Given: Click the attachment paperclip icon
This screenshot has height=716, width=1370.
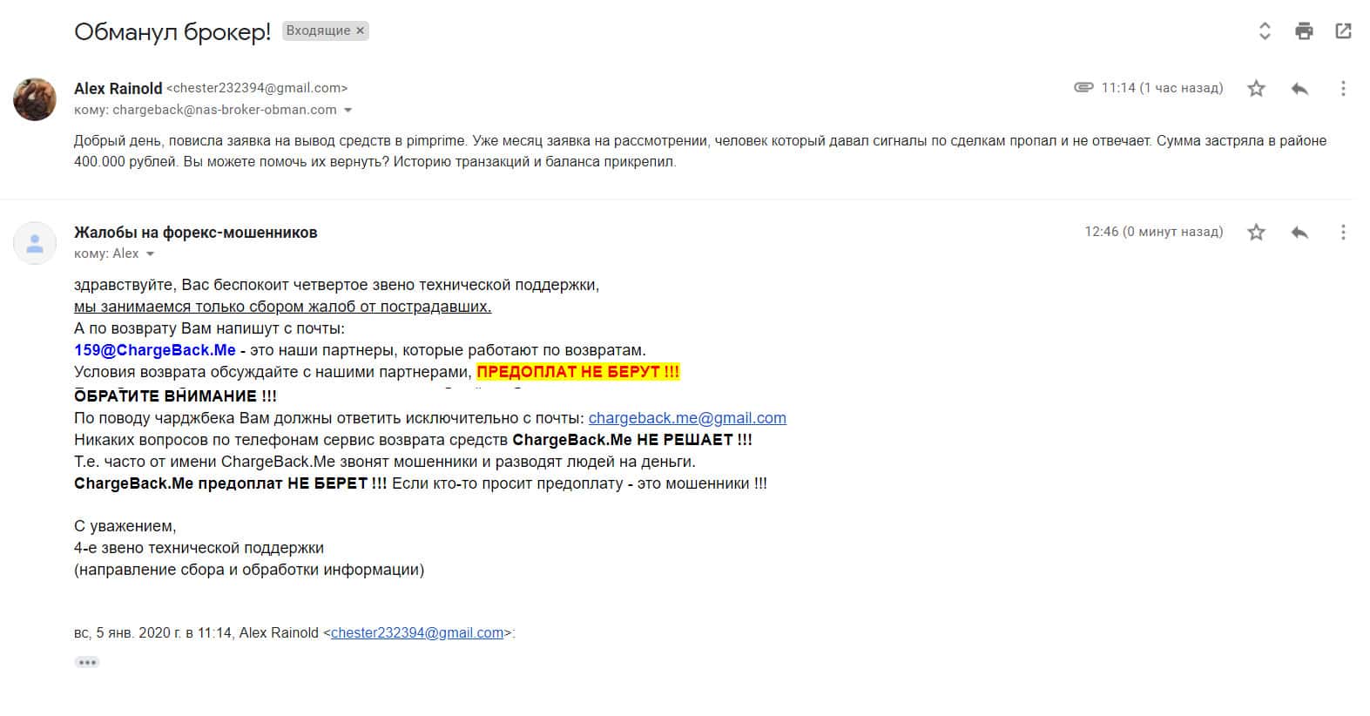Looking at the screenshot, I should pyautogui.click(x=1083, y=88).
